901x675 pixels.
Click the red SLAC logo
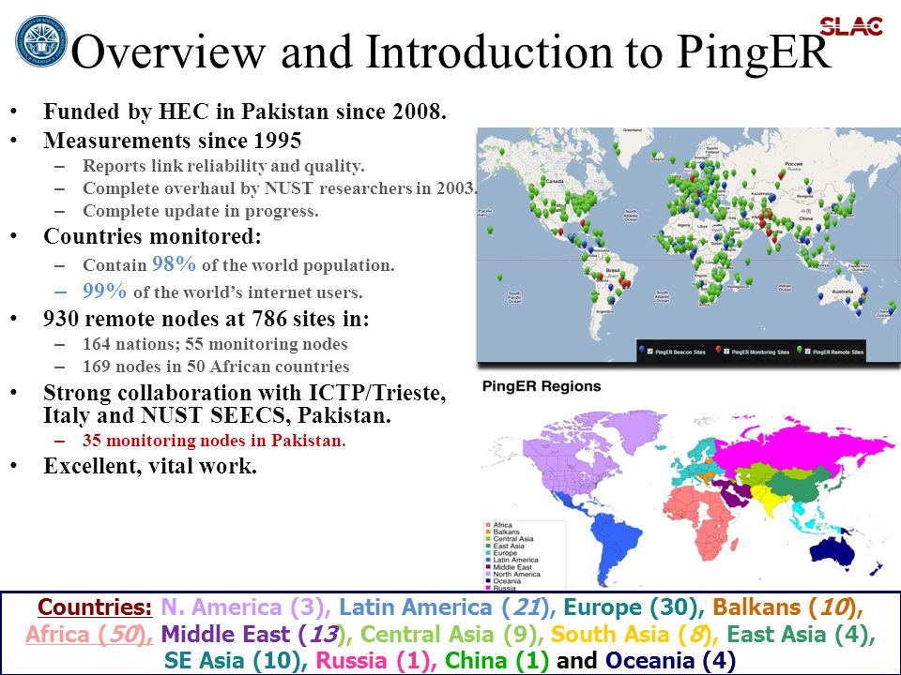coord(851,26)
